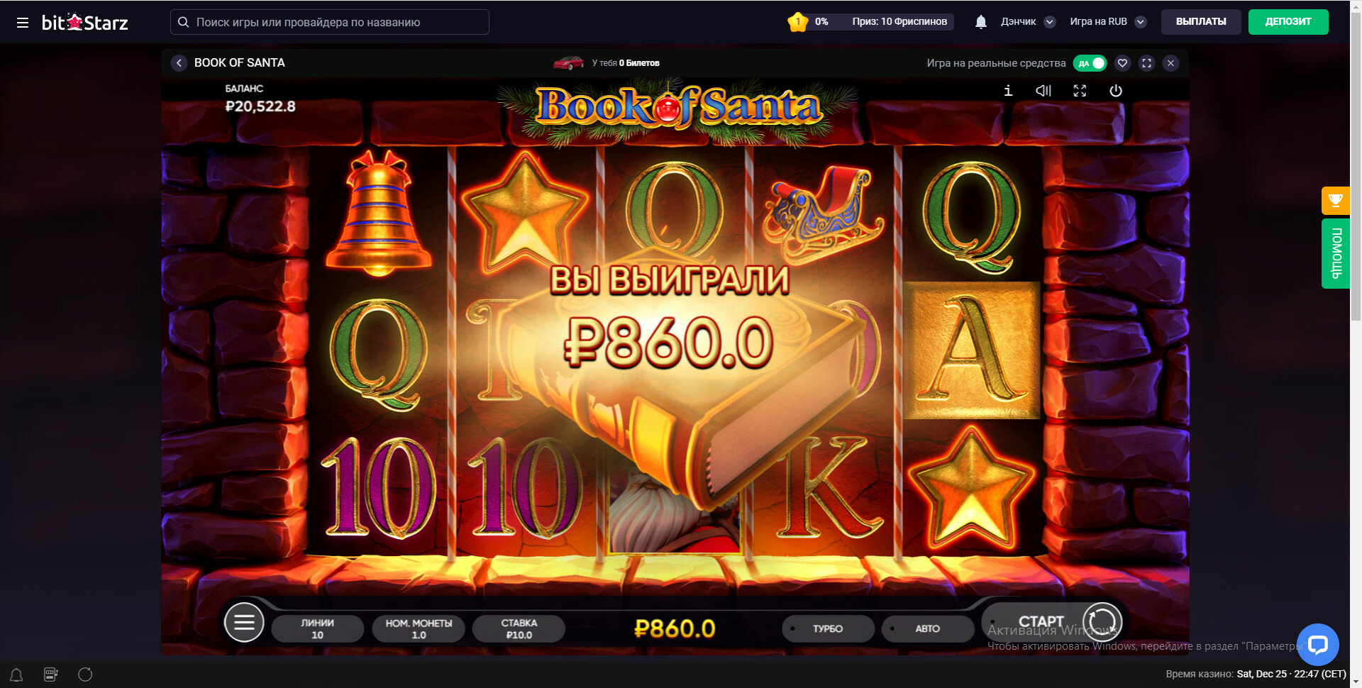This screenshot has height=688, width=1362.
Task: Mute the game sound with the speaker icon
Action: coord(1043,91)
